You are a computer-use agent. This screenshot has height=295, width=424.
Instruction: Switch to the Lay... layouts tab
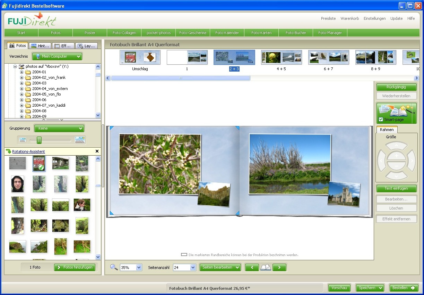coord(87,46)
